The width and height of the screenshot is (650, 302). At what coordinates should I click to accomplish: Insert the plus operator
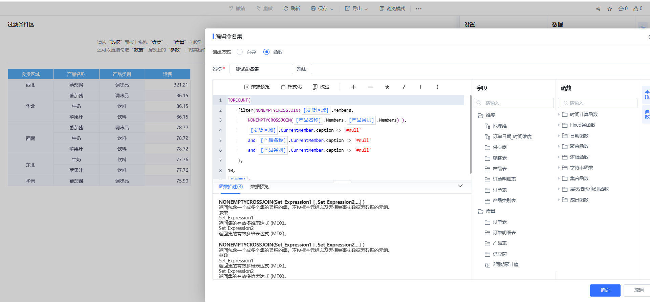[353, 87]
